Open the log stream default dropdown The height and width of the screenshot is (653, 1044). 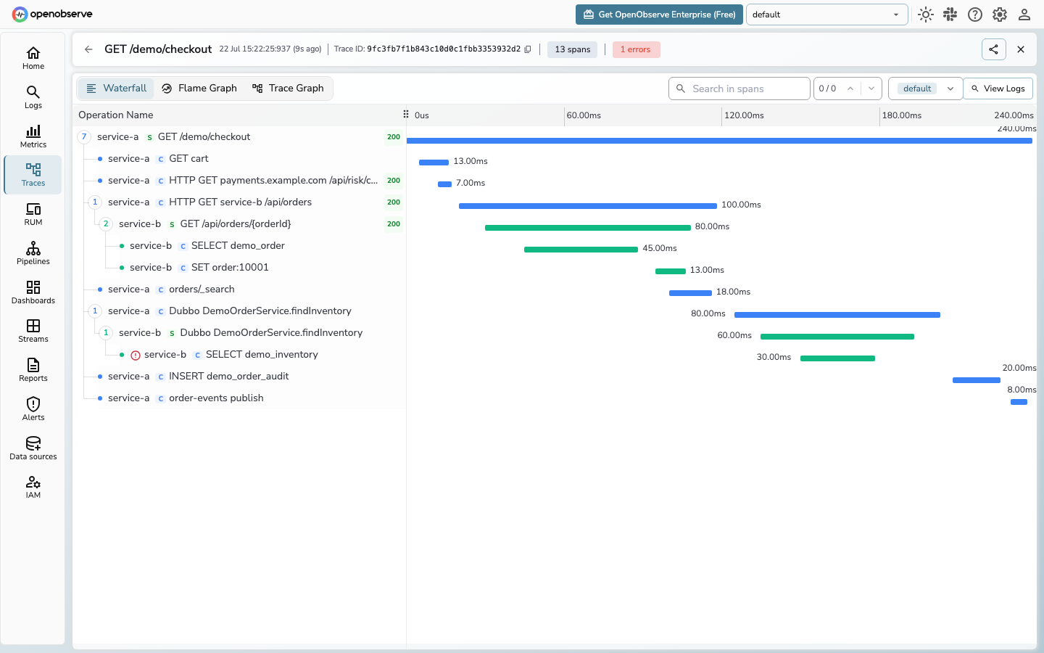tap(926, 89)
